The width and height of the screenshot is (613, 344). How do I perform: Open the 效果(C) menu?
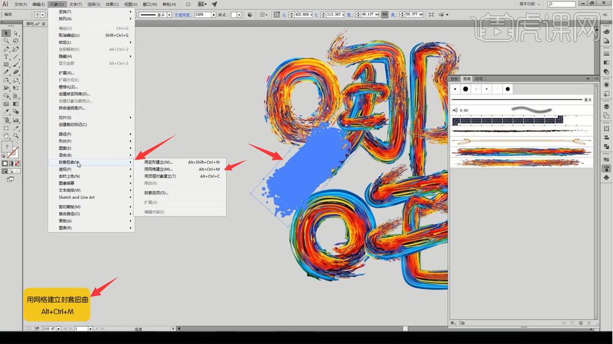click(x=112, y=4)
